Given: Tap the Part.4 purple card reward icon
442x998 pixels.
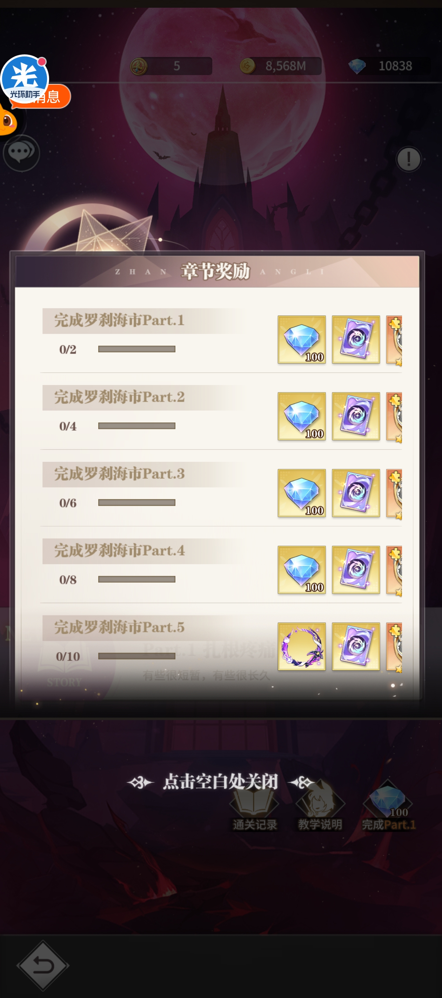Looking at the screenshot, I should pos(356,570).
